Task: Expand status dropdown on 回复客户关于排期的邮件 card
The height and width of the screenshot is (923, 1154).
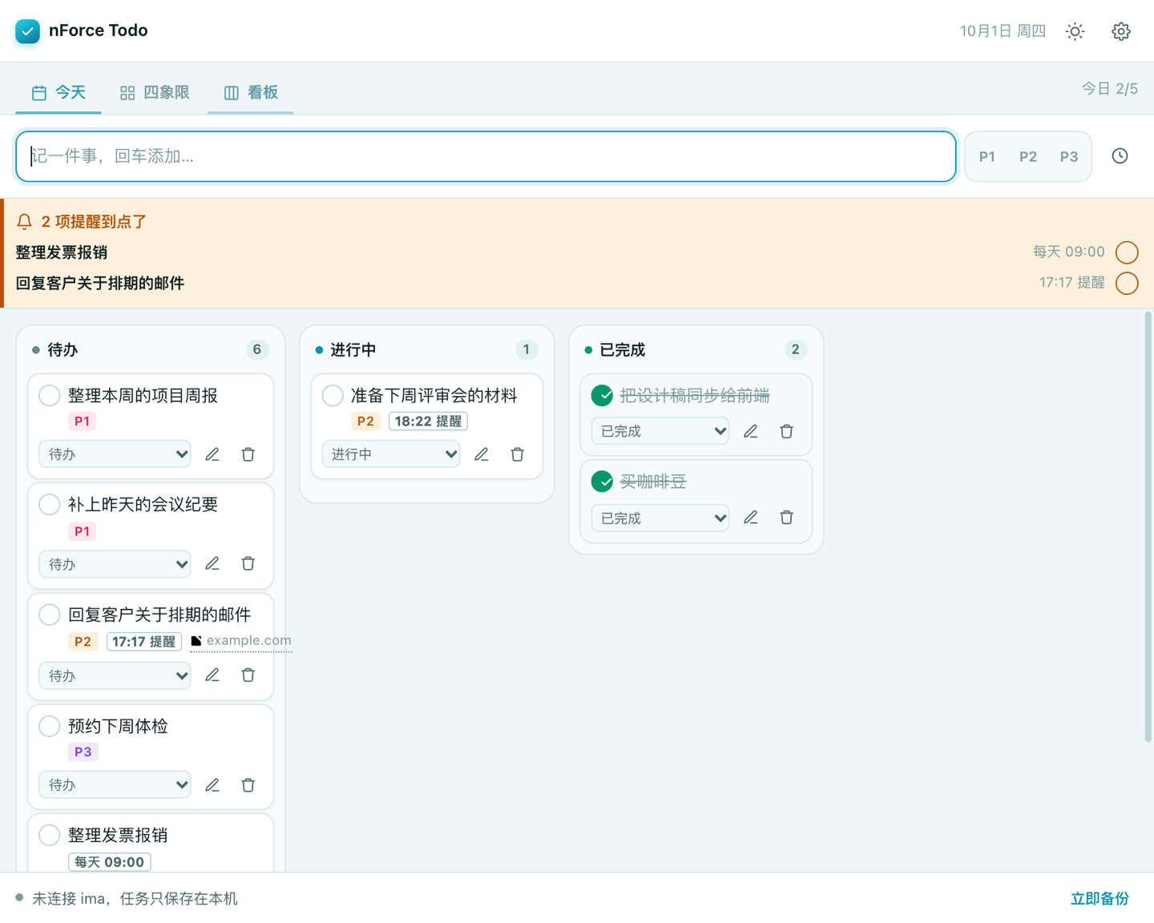Action: coord(115,675)
